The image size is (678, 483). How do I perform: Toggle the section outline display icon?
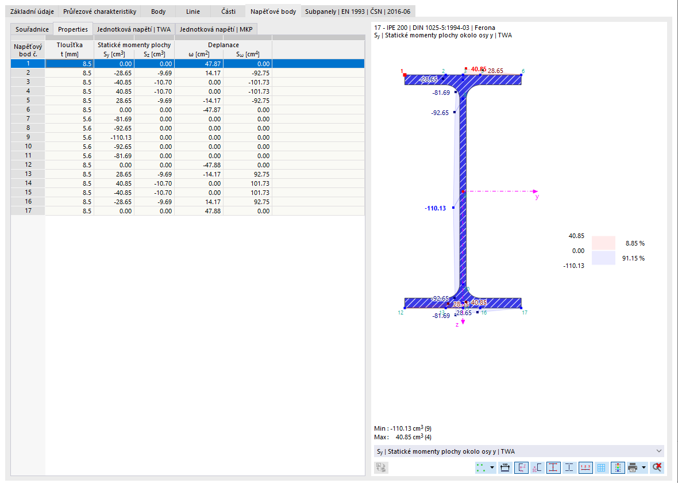coord(569,467)
